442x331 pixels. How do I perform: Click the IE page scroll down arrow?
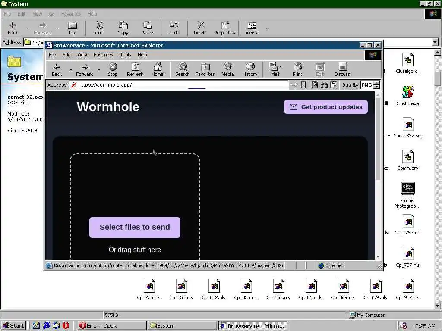point(378,257)
